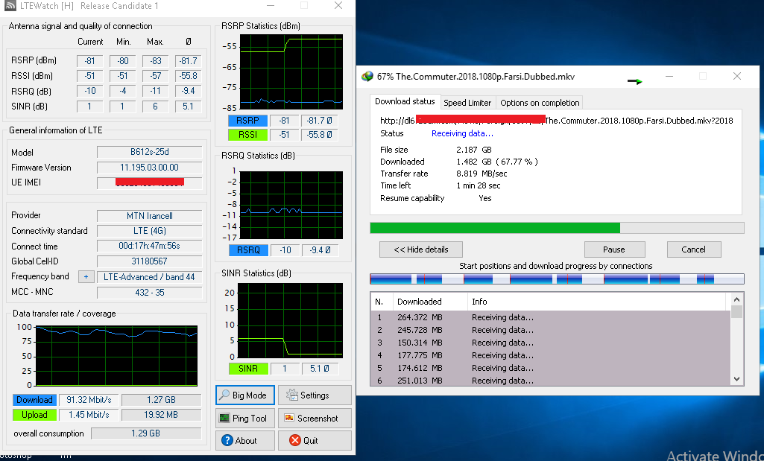764x461 pixels.
Task: Quit LTEWatch using the Quit button
Action: 315,441
